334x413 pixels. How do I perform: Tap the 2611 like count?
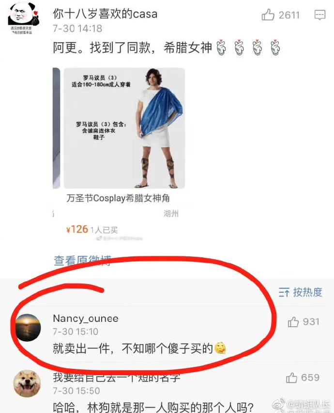(289, 15)
